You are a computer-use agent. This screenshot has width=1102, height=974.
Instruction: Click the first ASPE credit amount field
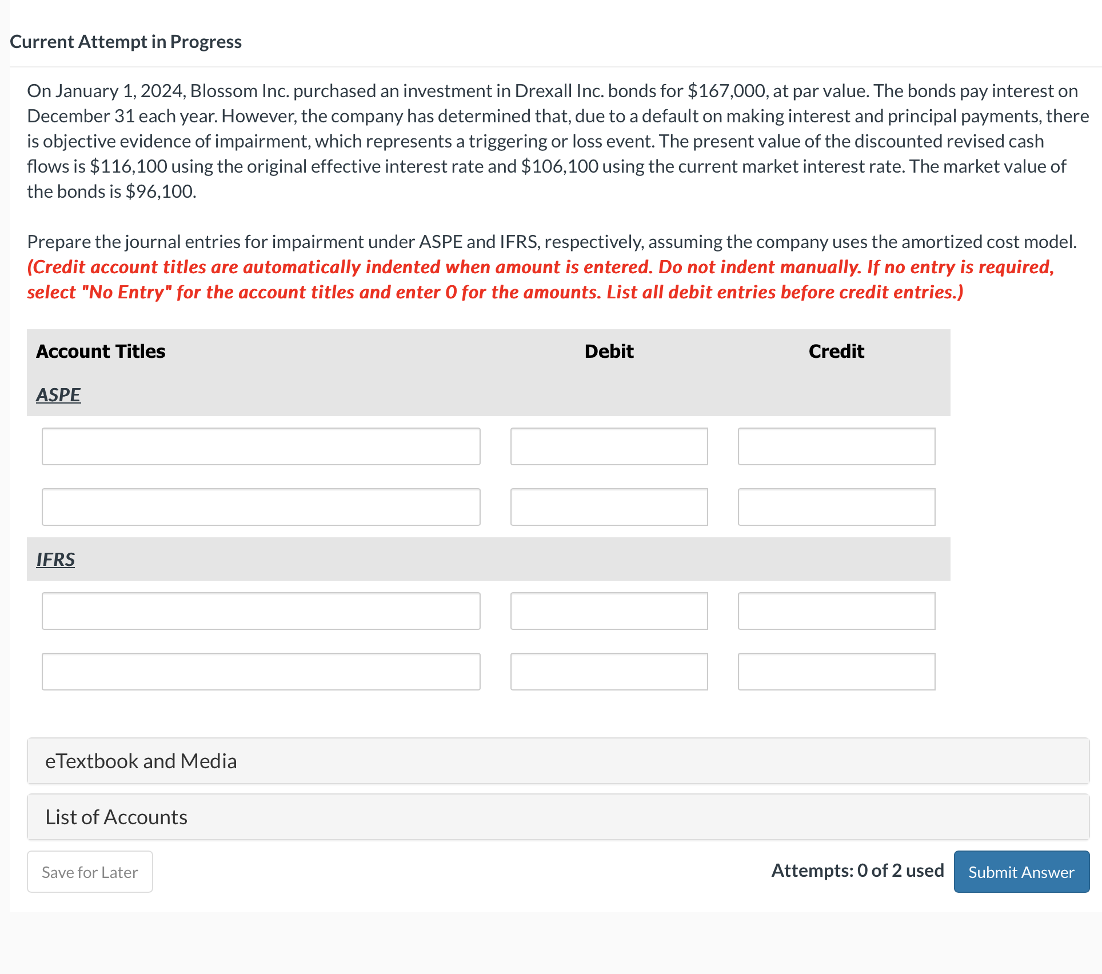point(836,446)
